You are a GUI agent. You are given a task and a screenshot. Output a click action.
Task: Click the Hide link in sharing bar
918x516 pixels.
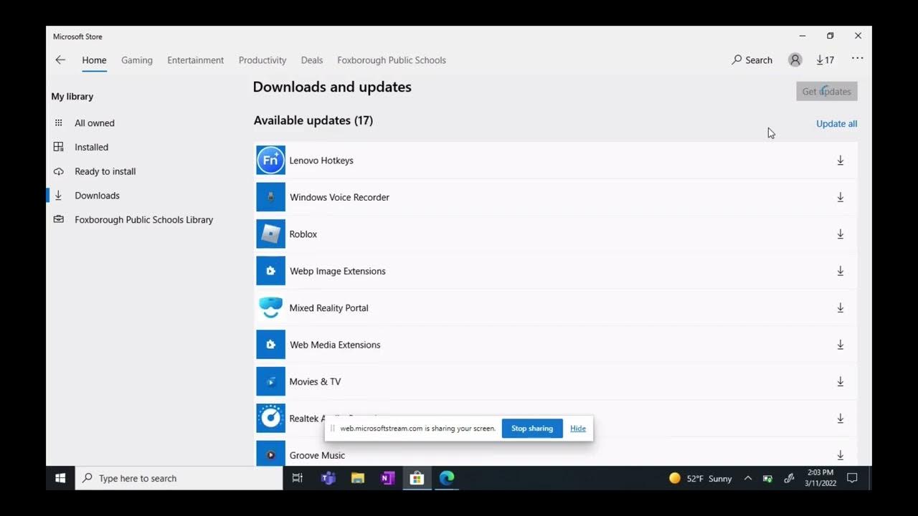click(x=578, y=429)
